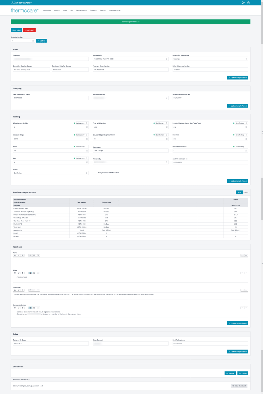Click the numbered list icon in the Recommendations editor

click(x=34, y=308)
